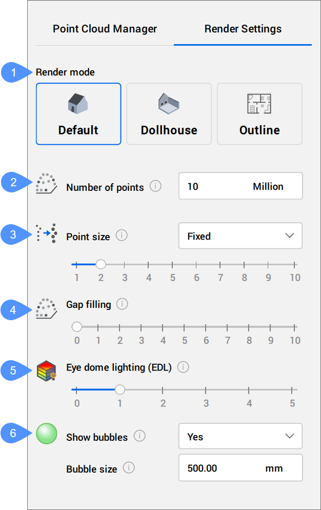The image size is (321, 510).
Task: Expand the Show bubbles Yes dropdown
Action: [x=240, y=437]
